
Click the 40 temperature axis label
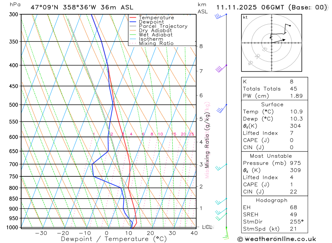pos(194,233)
